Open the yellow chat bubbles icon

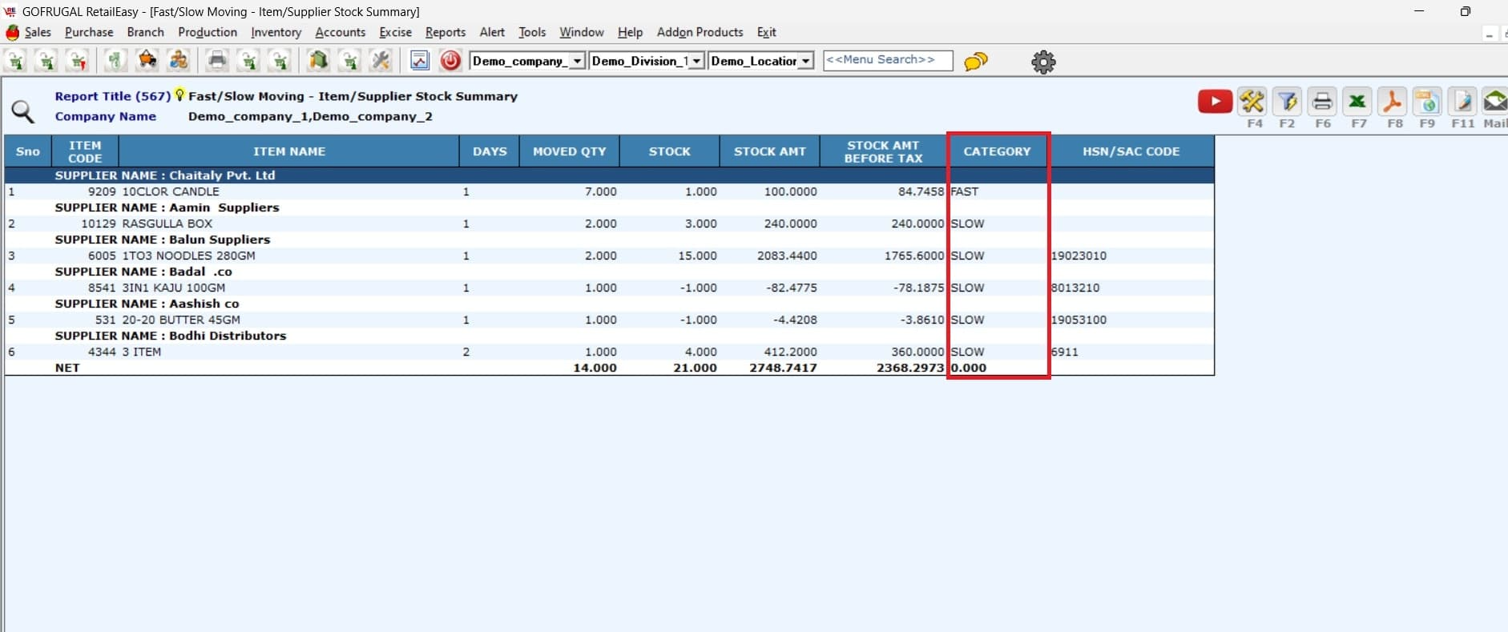pos(975,62)
